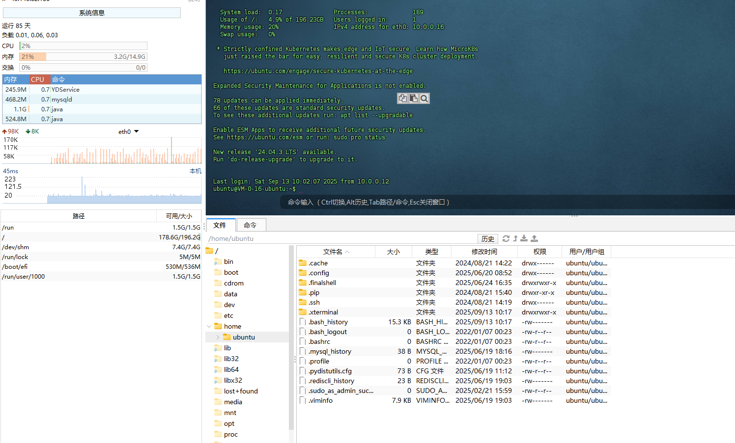The image size is (735, 443).
Task: Refresh the file list with the refresh icon
Action: coord(506,238)
